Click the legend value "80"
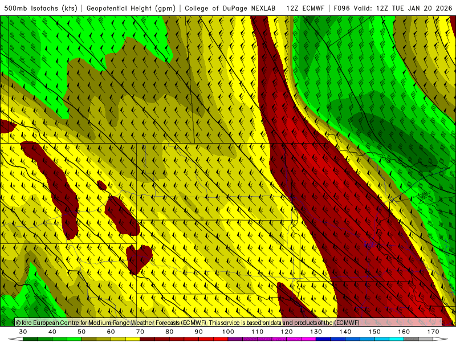The width and height of the screenshot is (456, 342). (169, 332)
